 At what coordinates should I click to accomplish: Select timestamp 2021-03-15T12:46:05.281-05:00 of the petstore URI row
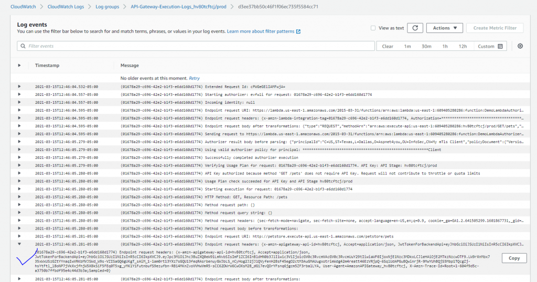(67, 236)
